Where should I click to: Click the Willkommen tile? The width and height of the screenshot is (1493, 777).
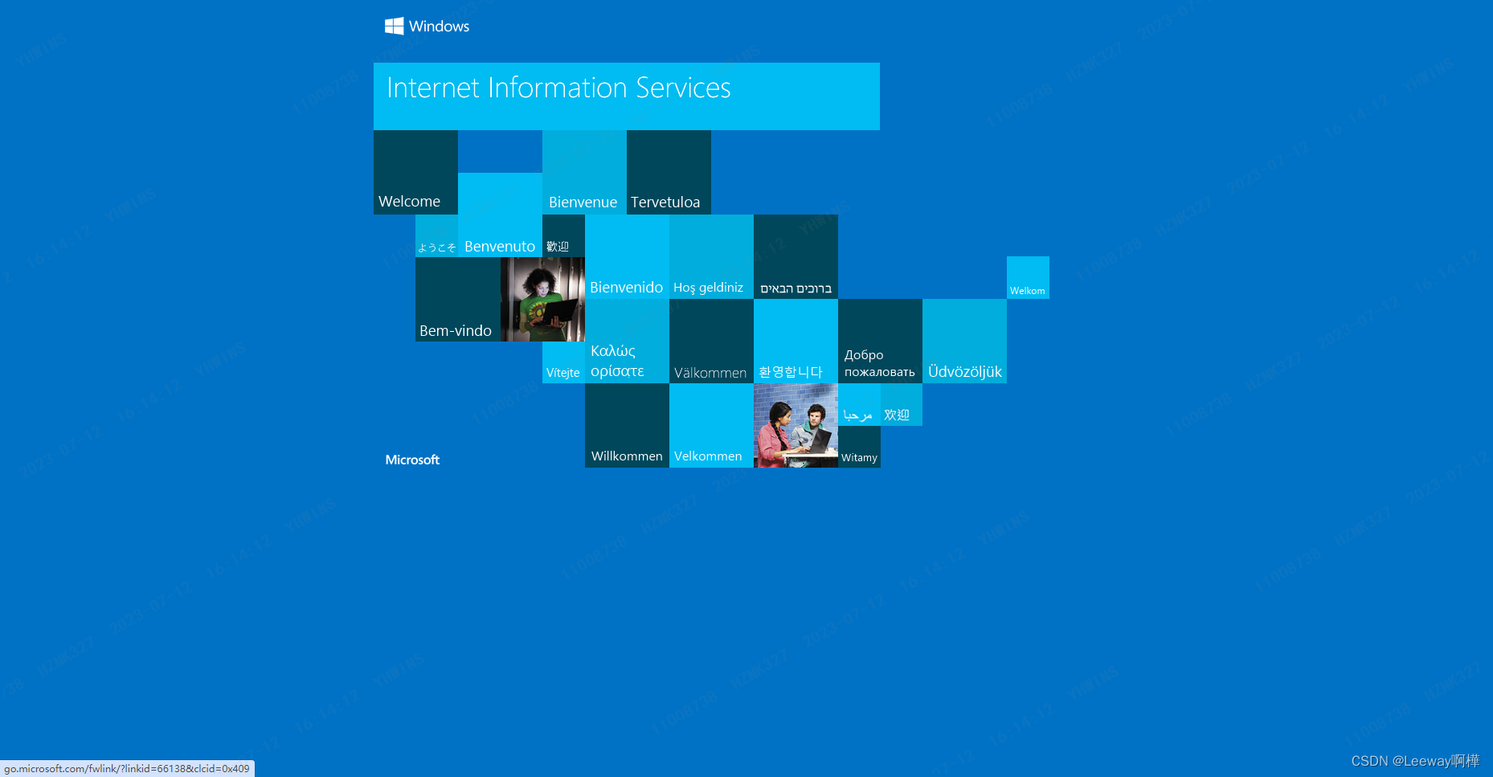(627, 425)
